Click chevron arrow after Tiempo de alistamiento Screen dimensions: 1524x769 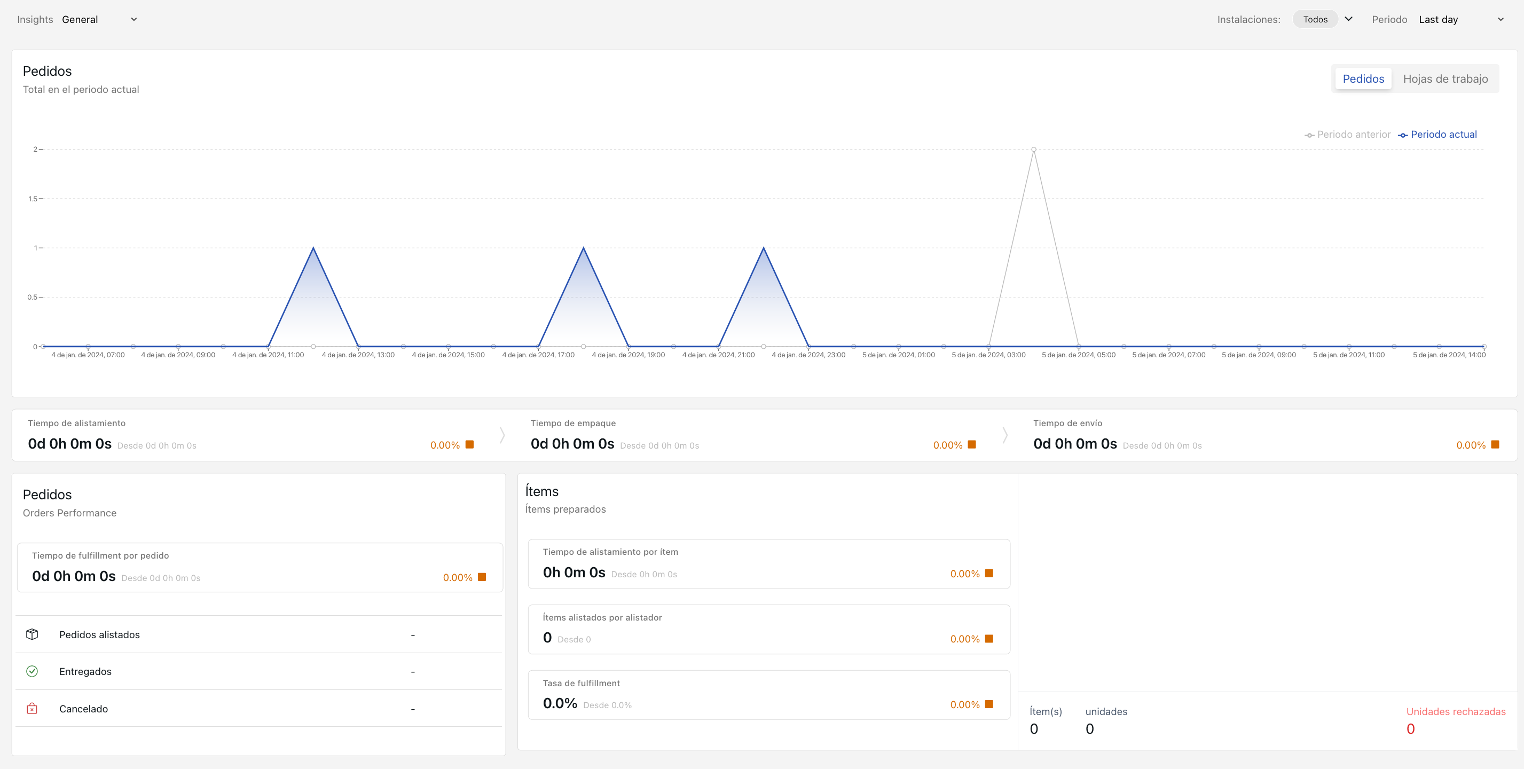click(x=502, y=435)
